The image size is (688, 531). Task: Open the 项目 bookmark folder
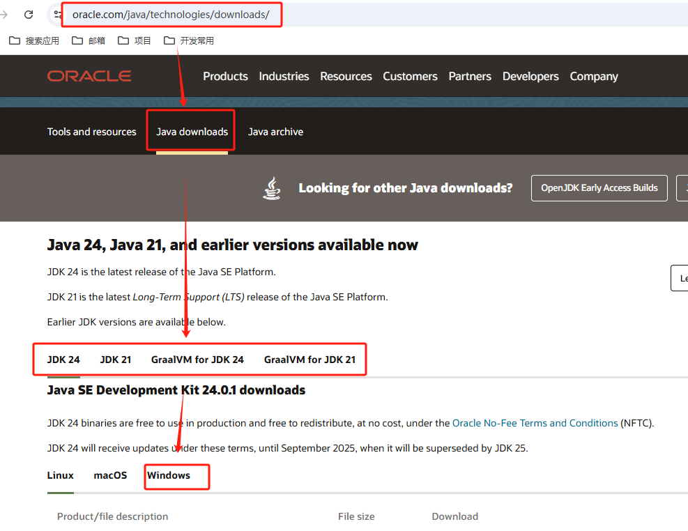(x=135, y=41)
